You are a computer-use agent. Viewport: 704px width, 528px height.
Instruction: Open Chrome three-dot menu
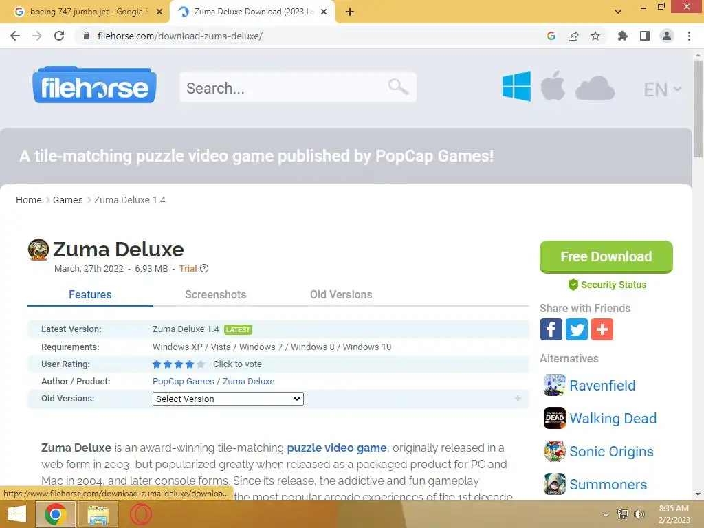tap(689, 36)
